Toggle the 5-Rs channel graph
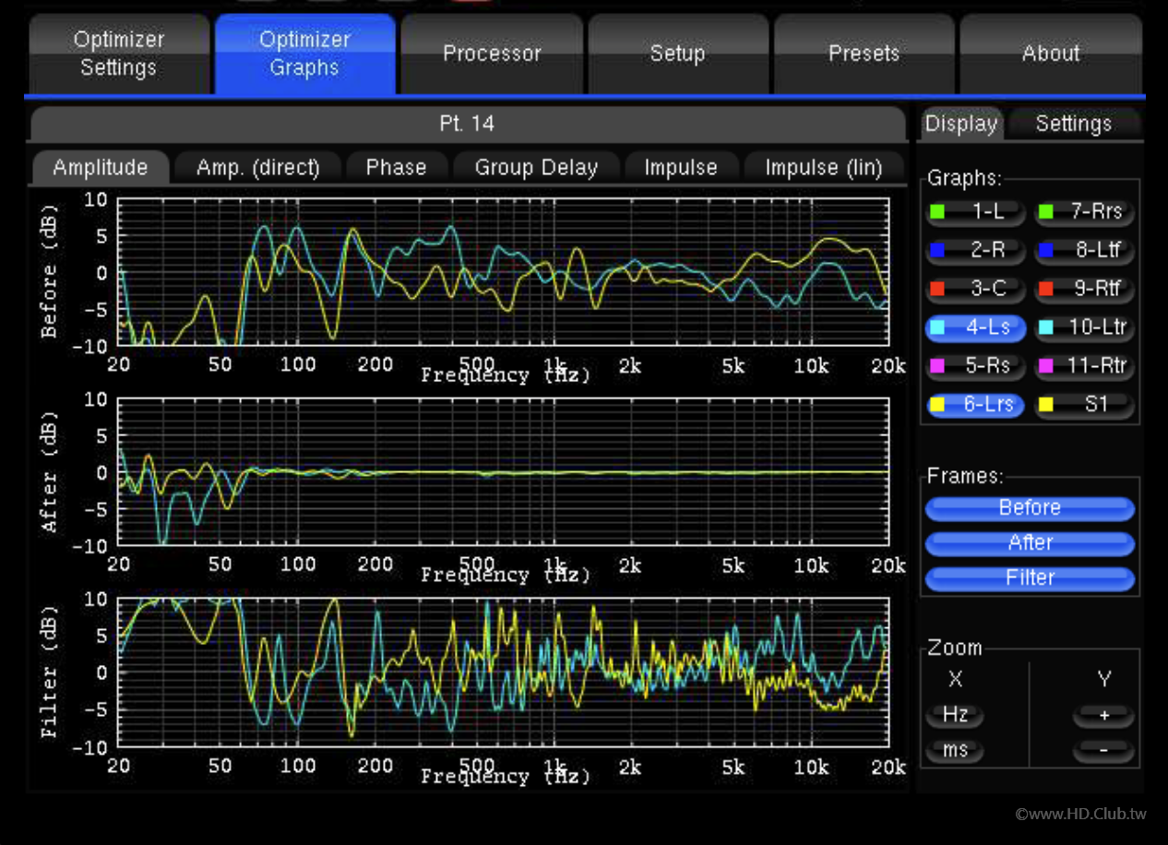1168x845 pixels. [x=975, y=366]
